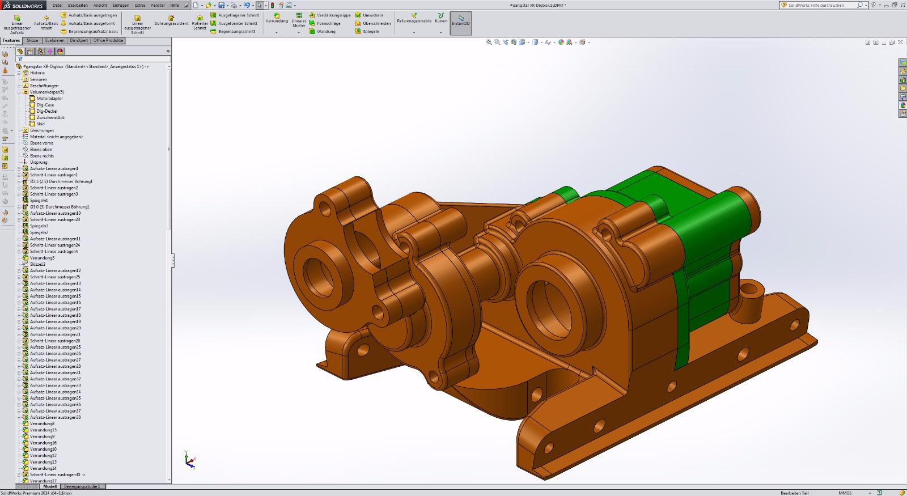The height and width of the screenshot is (496, 907).
Task: Click Aufsatz/Basis ausgeformt command
Action: (88, 23)
